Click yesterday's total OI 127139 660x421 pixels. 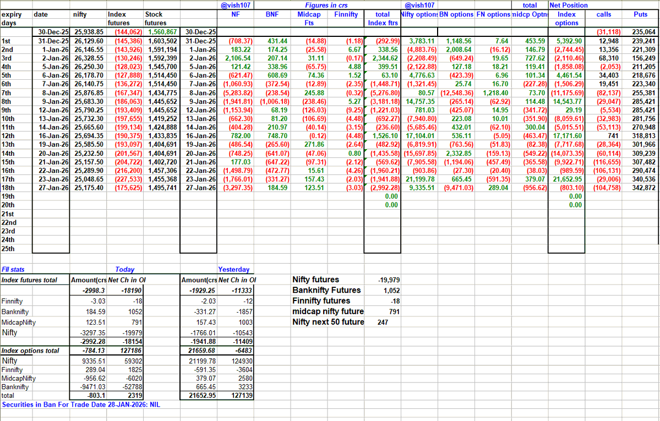[242, 396]
